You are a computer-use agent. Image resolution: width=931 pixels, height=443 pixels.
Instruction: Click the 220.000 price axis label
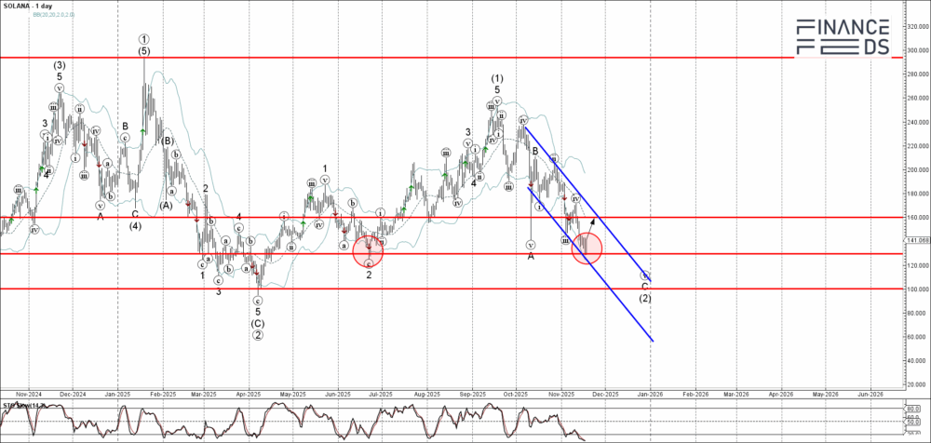(918, 146)
